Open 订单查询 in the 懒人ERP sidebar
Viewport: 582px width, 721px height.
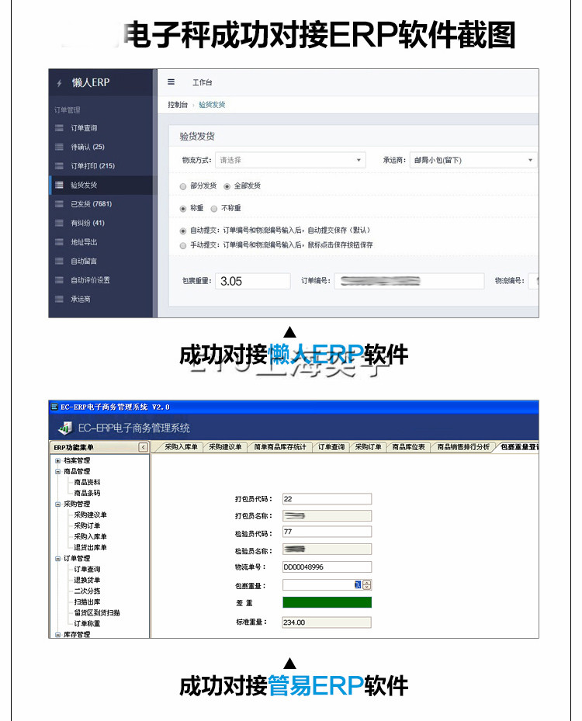click(x=84, y=128)
